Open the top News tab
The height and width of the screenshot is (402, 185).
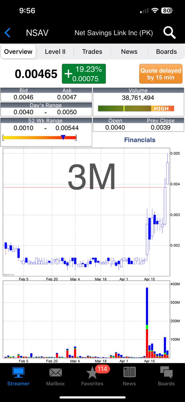129,52
